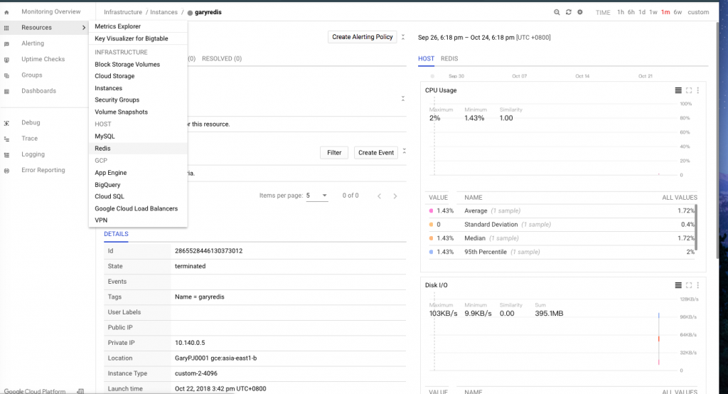Choose Instances in Resources menu
This screenshot has height=394, width=728.
point(109,88)
